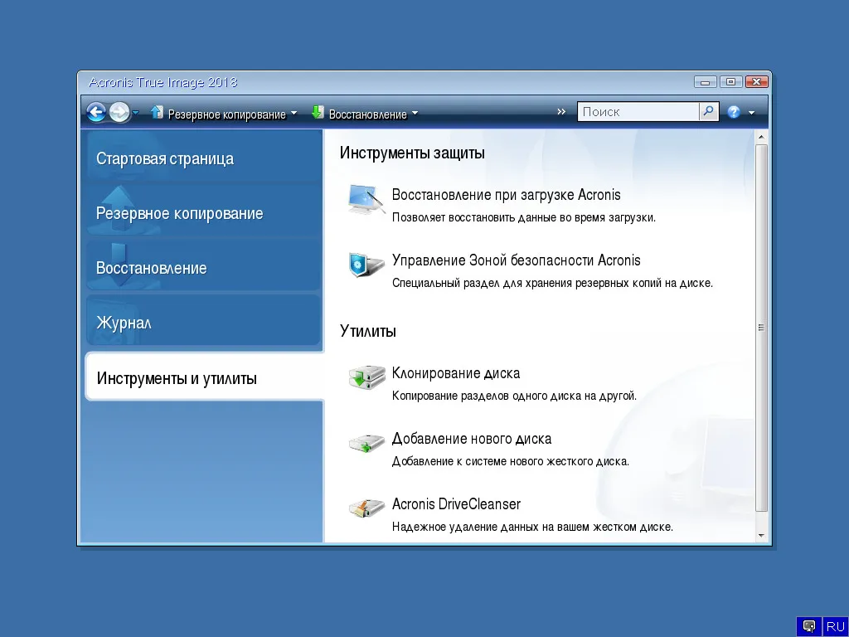This screenshot has width=849, height=637.
Task: Click the Acronis DriveCleanser brush icon
Action: click(x=366, y=508)
